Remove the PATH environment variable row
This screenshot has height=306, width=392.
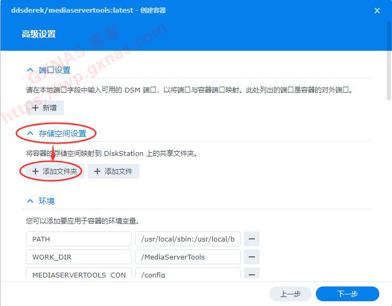click(251, 239)
